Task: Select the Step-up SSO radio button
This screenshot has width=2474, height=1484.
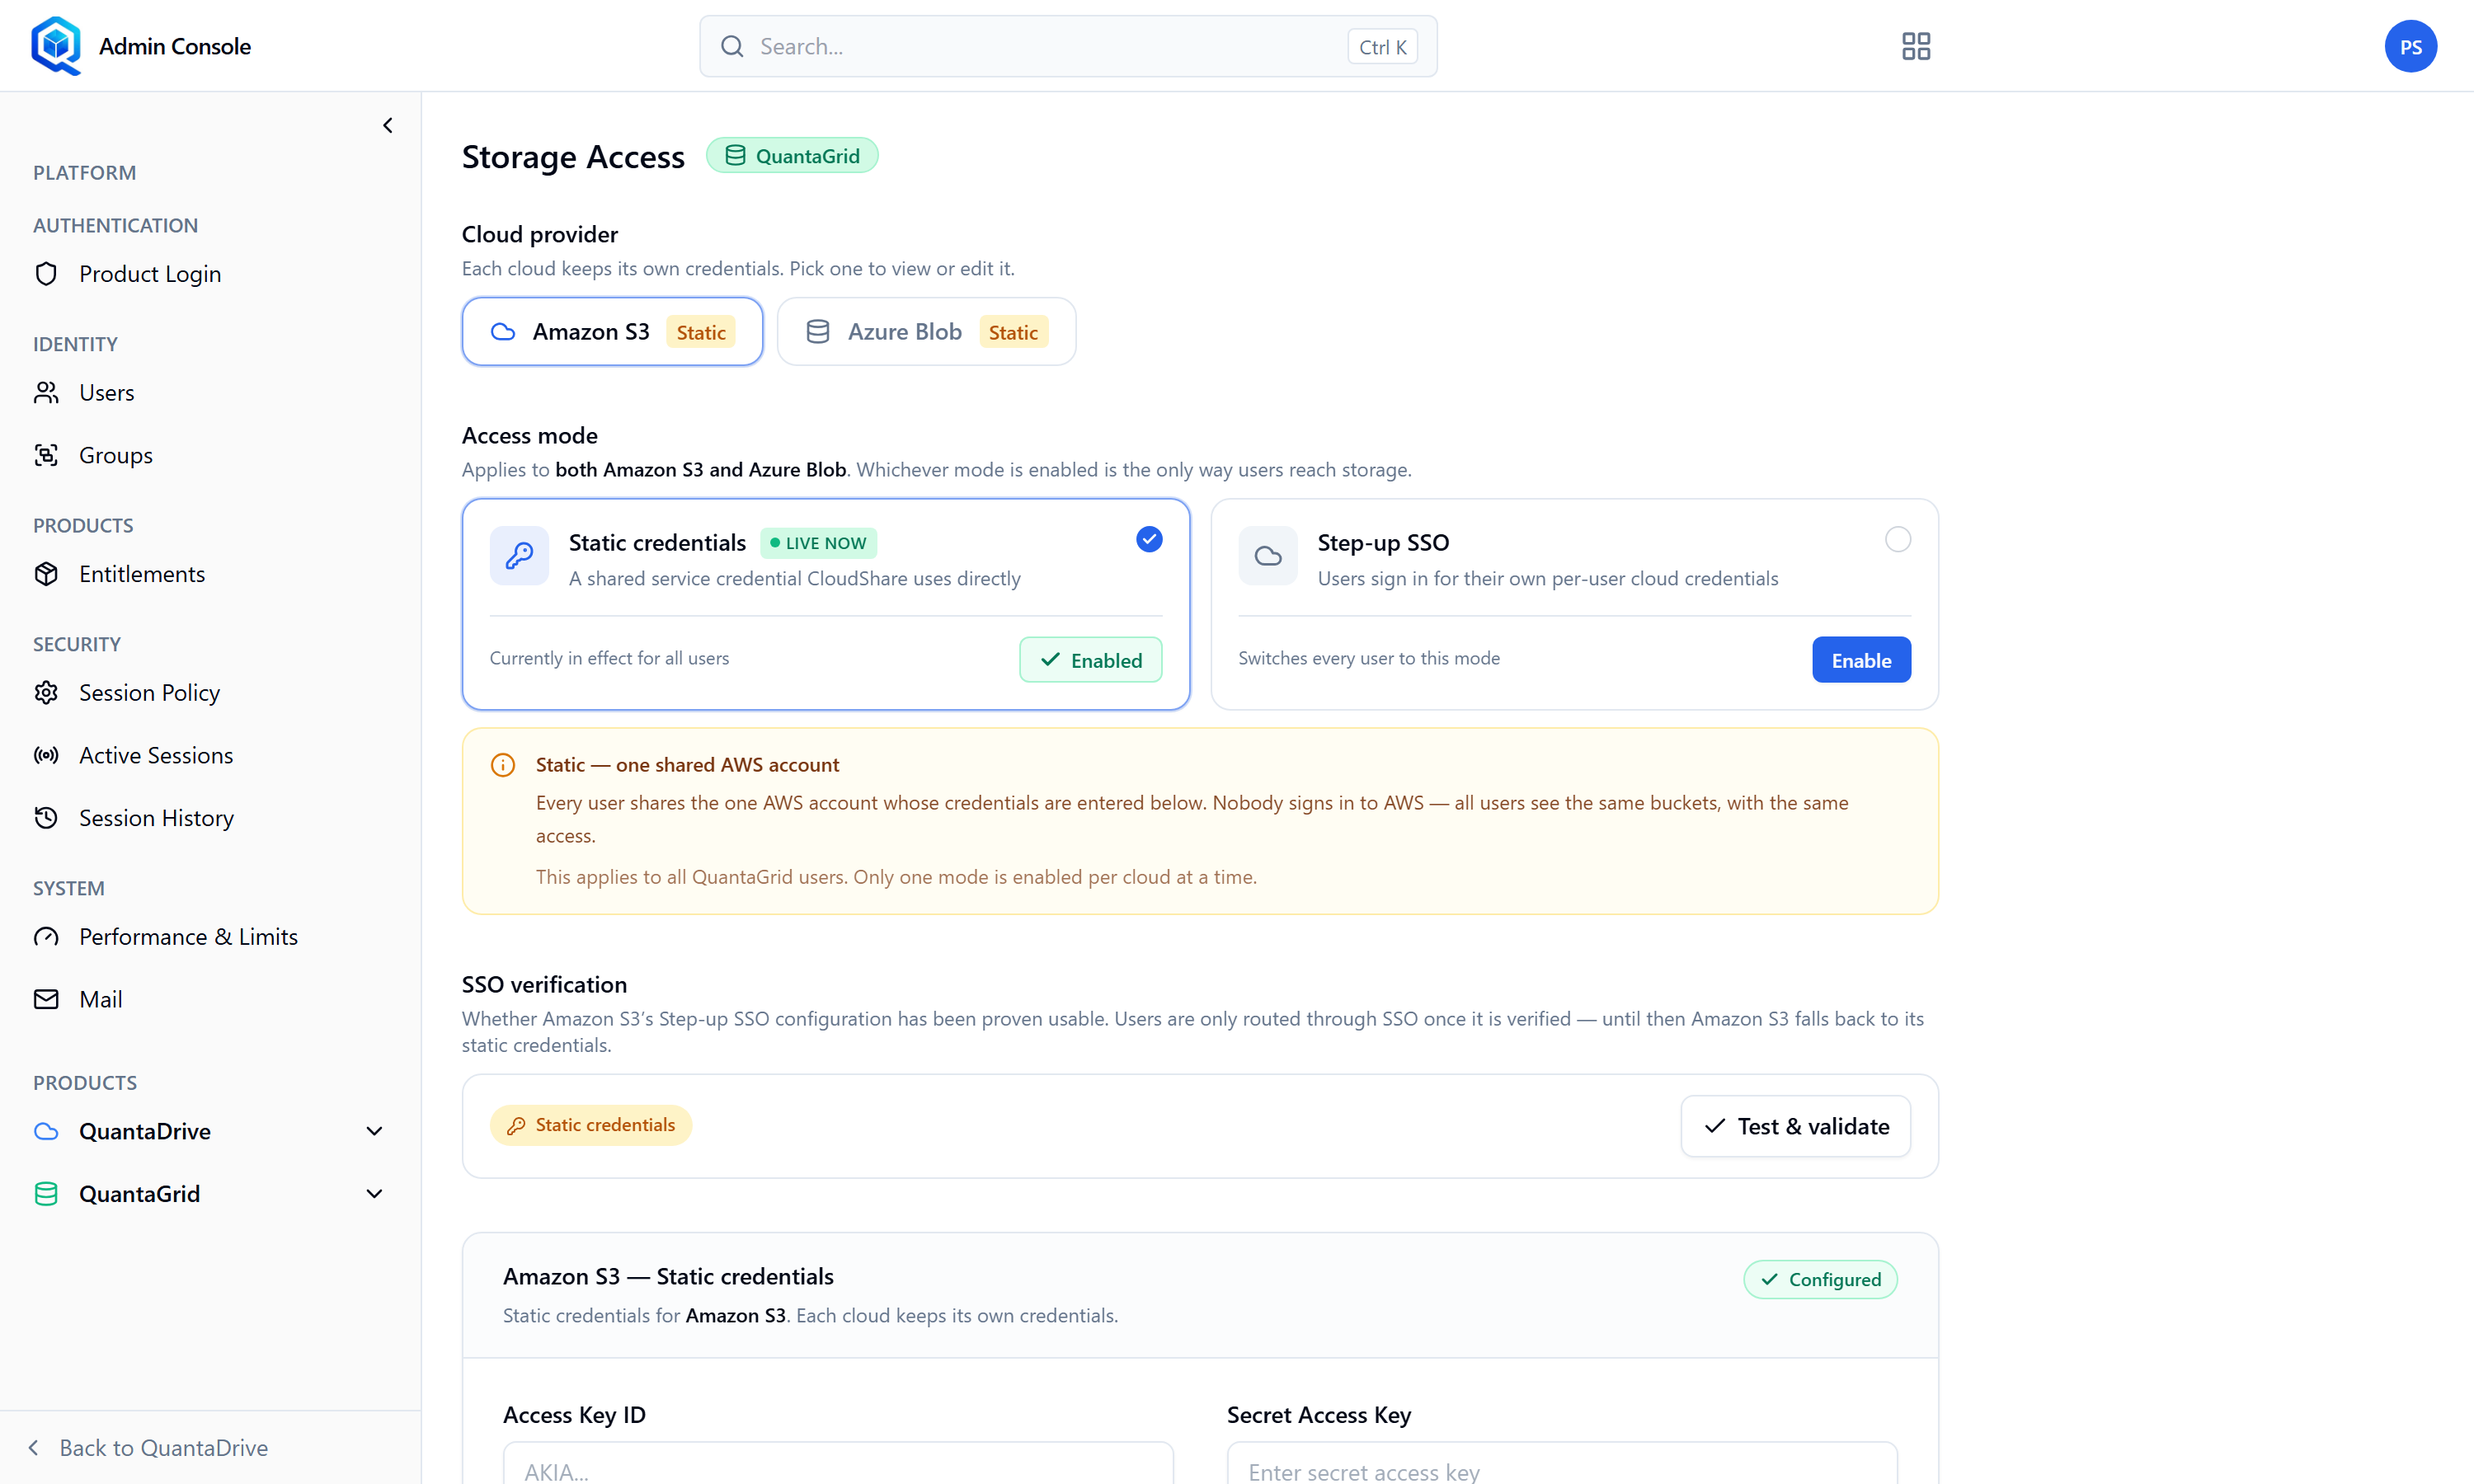Action: pyautogui.click(x=1897, y=539)
